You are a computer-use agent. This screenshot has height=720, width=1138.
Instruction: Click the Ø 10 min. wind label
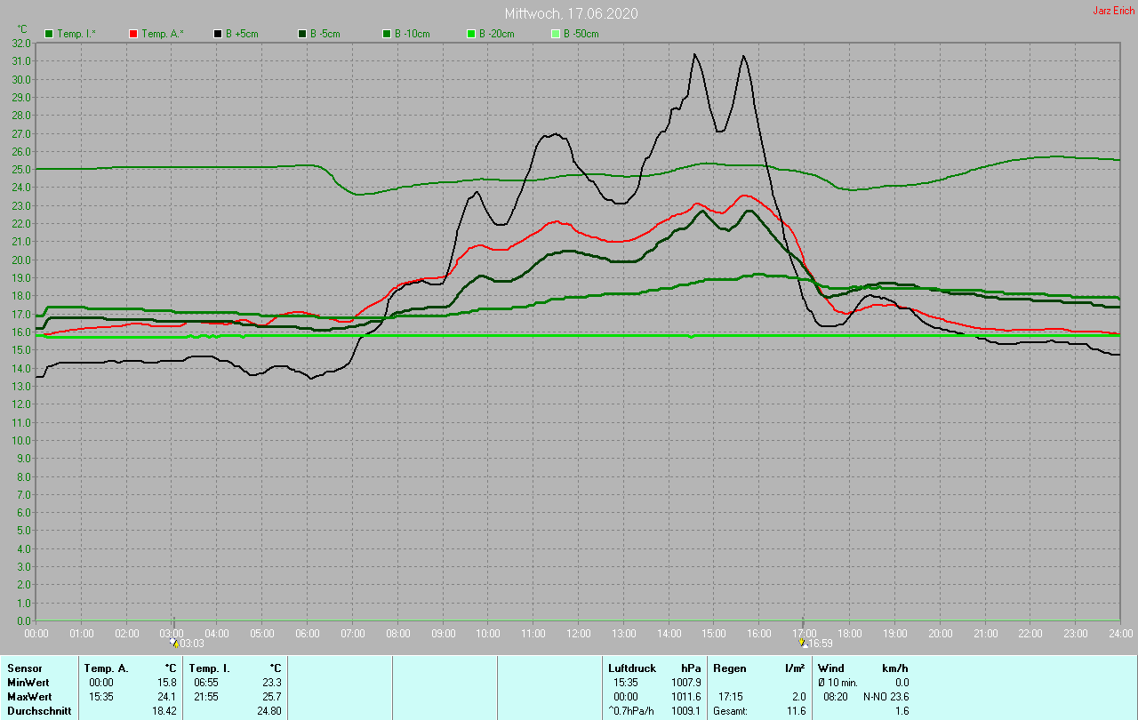(x=840, y=682)
